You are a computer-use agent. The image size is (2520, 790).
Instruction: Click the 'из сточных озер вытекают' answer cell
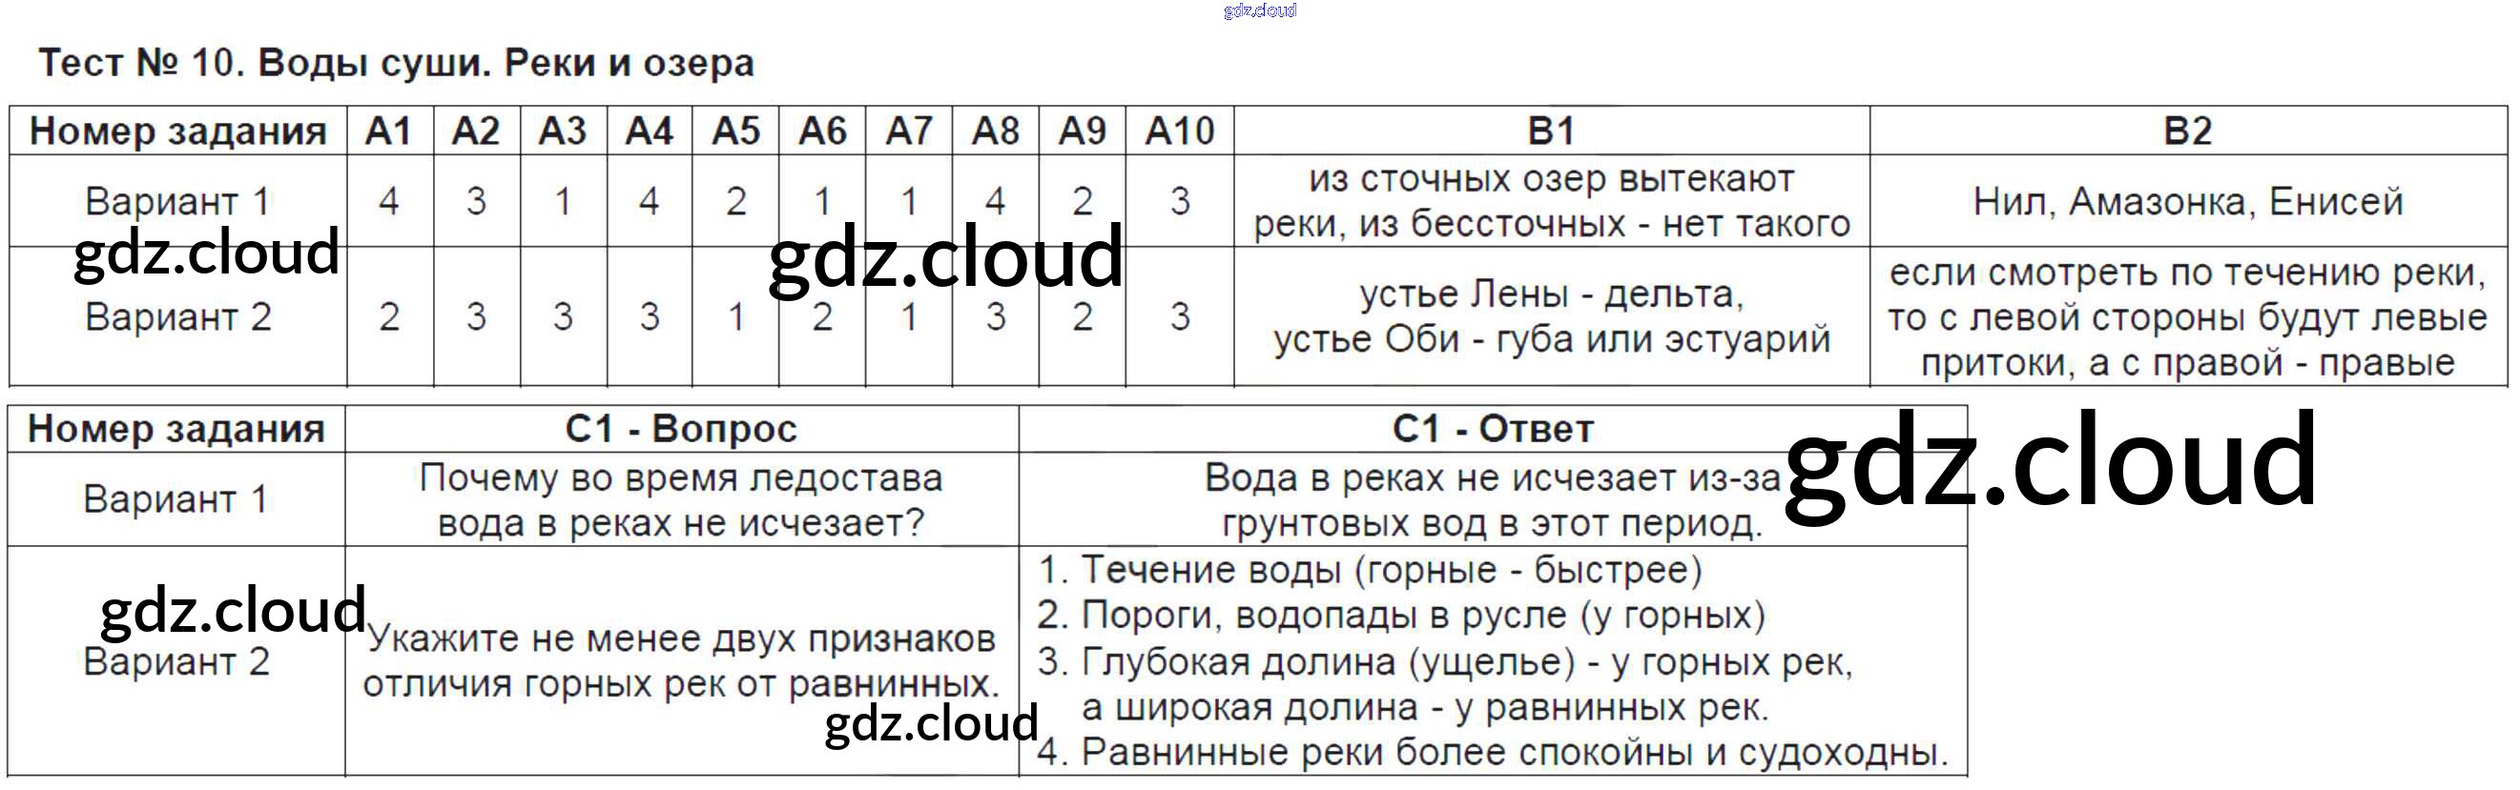click(x=1551, y=201)
